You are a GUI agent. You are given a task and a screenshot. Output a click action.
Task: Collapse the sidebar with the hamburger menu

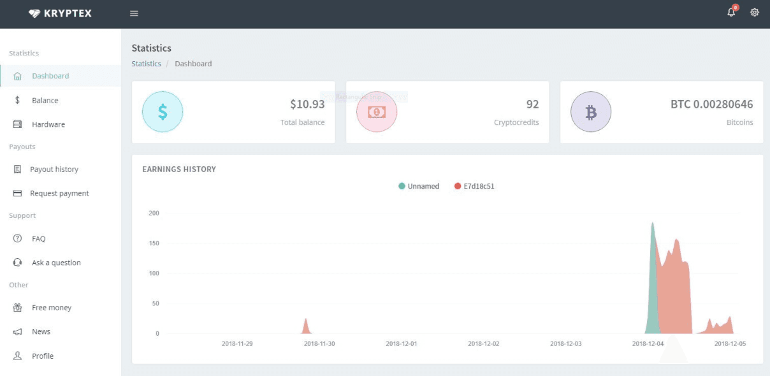(133, 13)
